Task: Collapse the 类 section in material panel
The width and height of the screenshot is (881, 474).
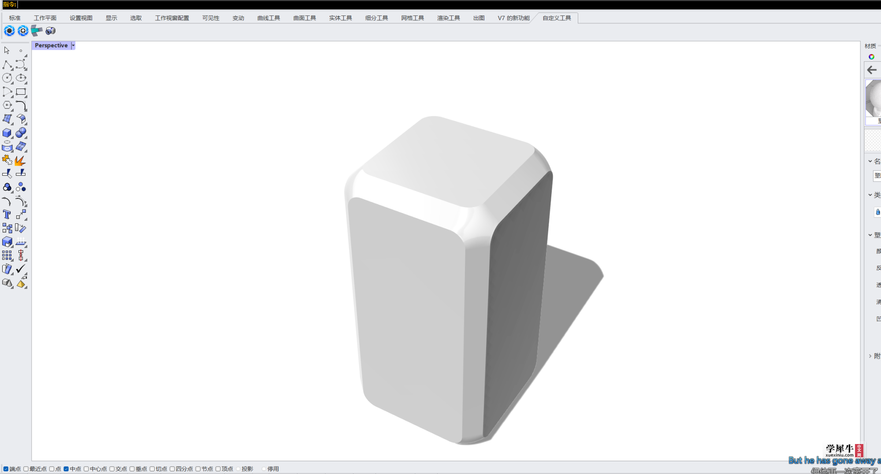Action: pos(870,195)
